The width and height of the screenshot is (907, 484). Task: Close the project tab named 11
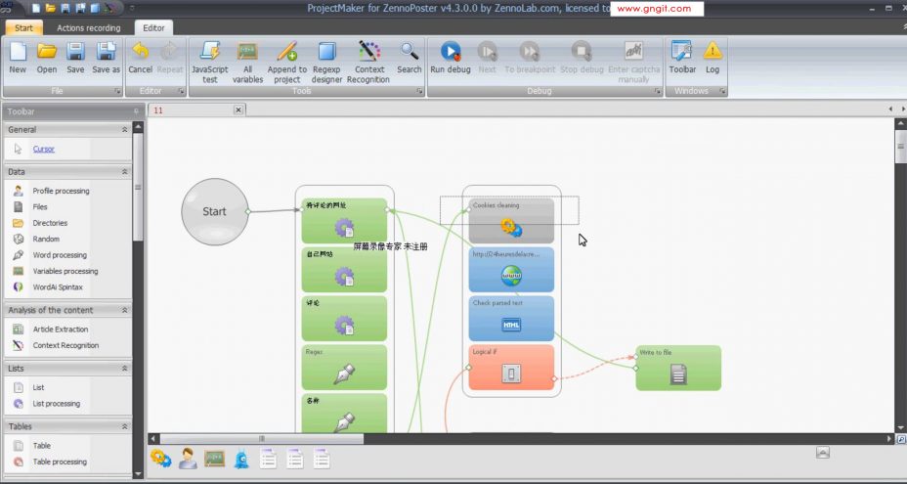pos(238,110)
